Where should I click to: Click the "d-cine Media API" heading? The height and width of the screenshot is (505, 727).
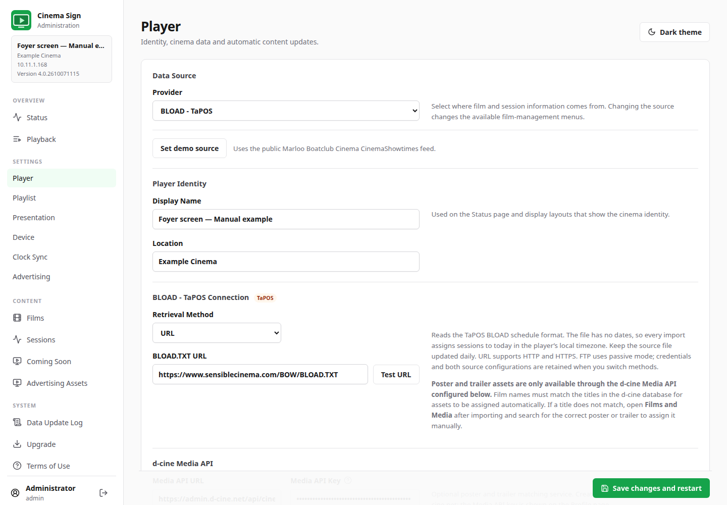point(183,464)
